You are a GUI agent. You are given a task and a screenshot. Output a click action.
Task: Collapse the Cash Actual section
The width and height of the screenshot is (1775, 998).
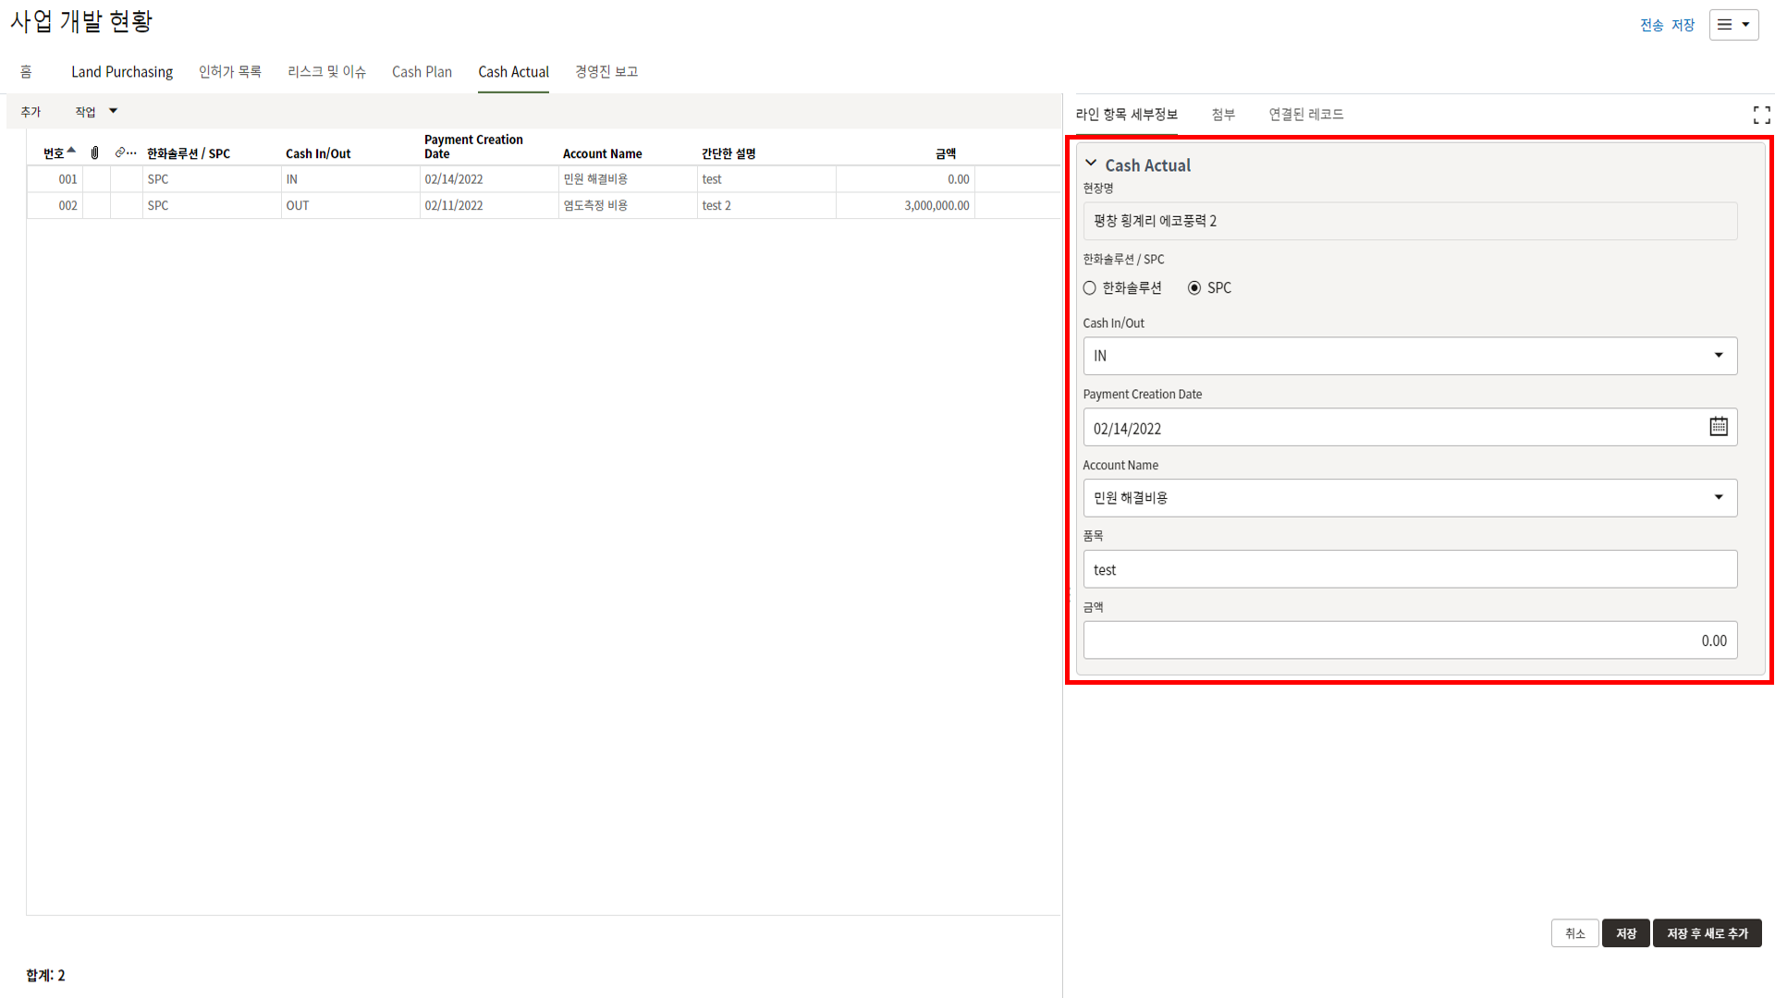[1091, 164]
